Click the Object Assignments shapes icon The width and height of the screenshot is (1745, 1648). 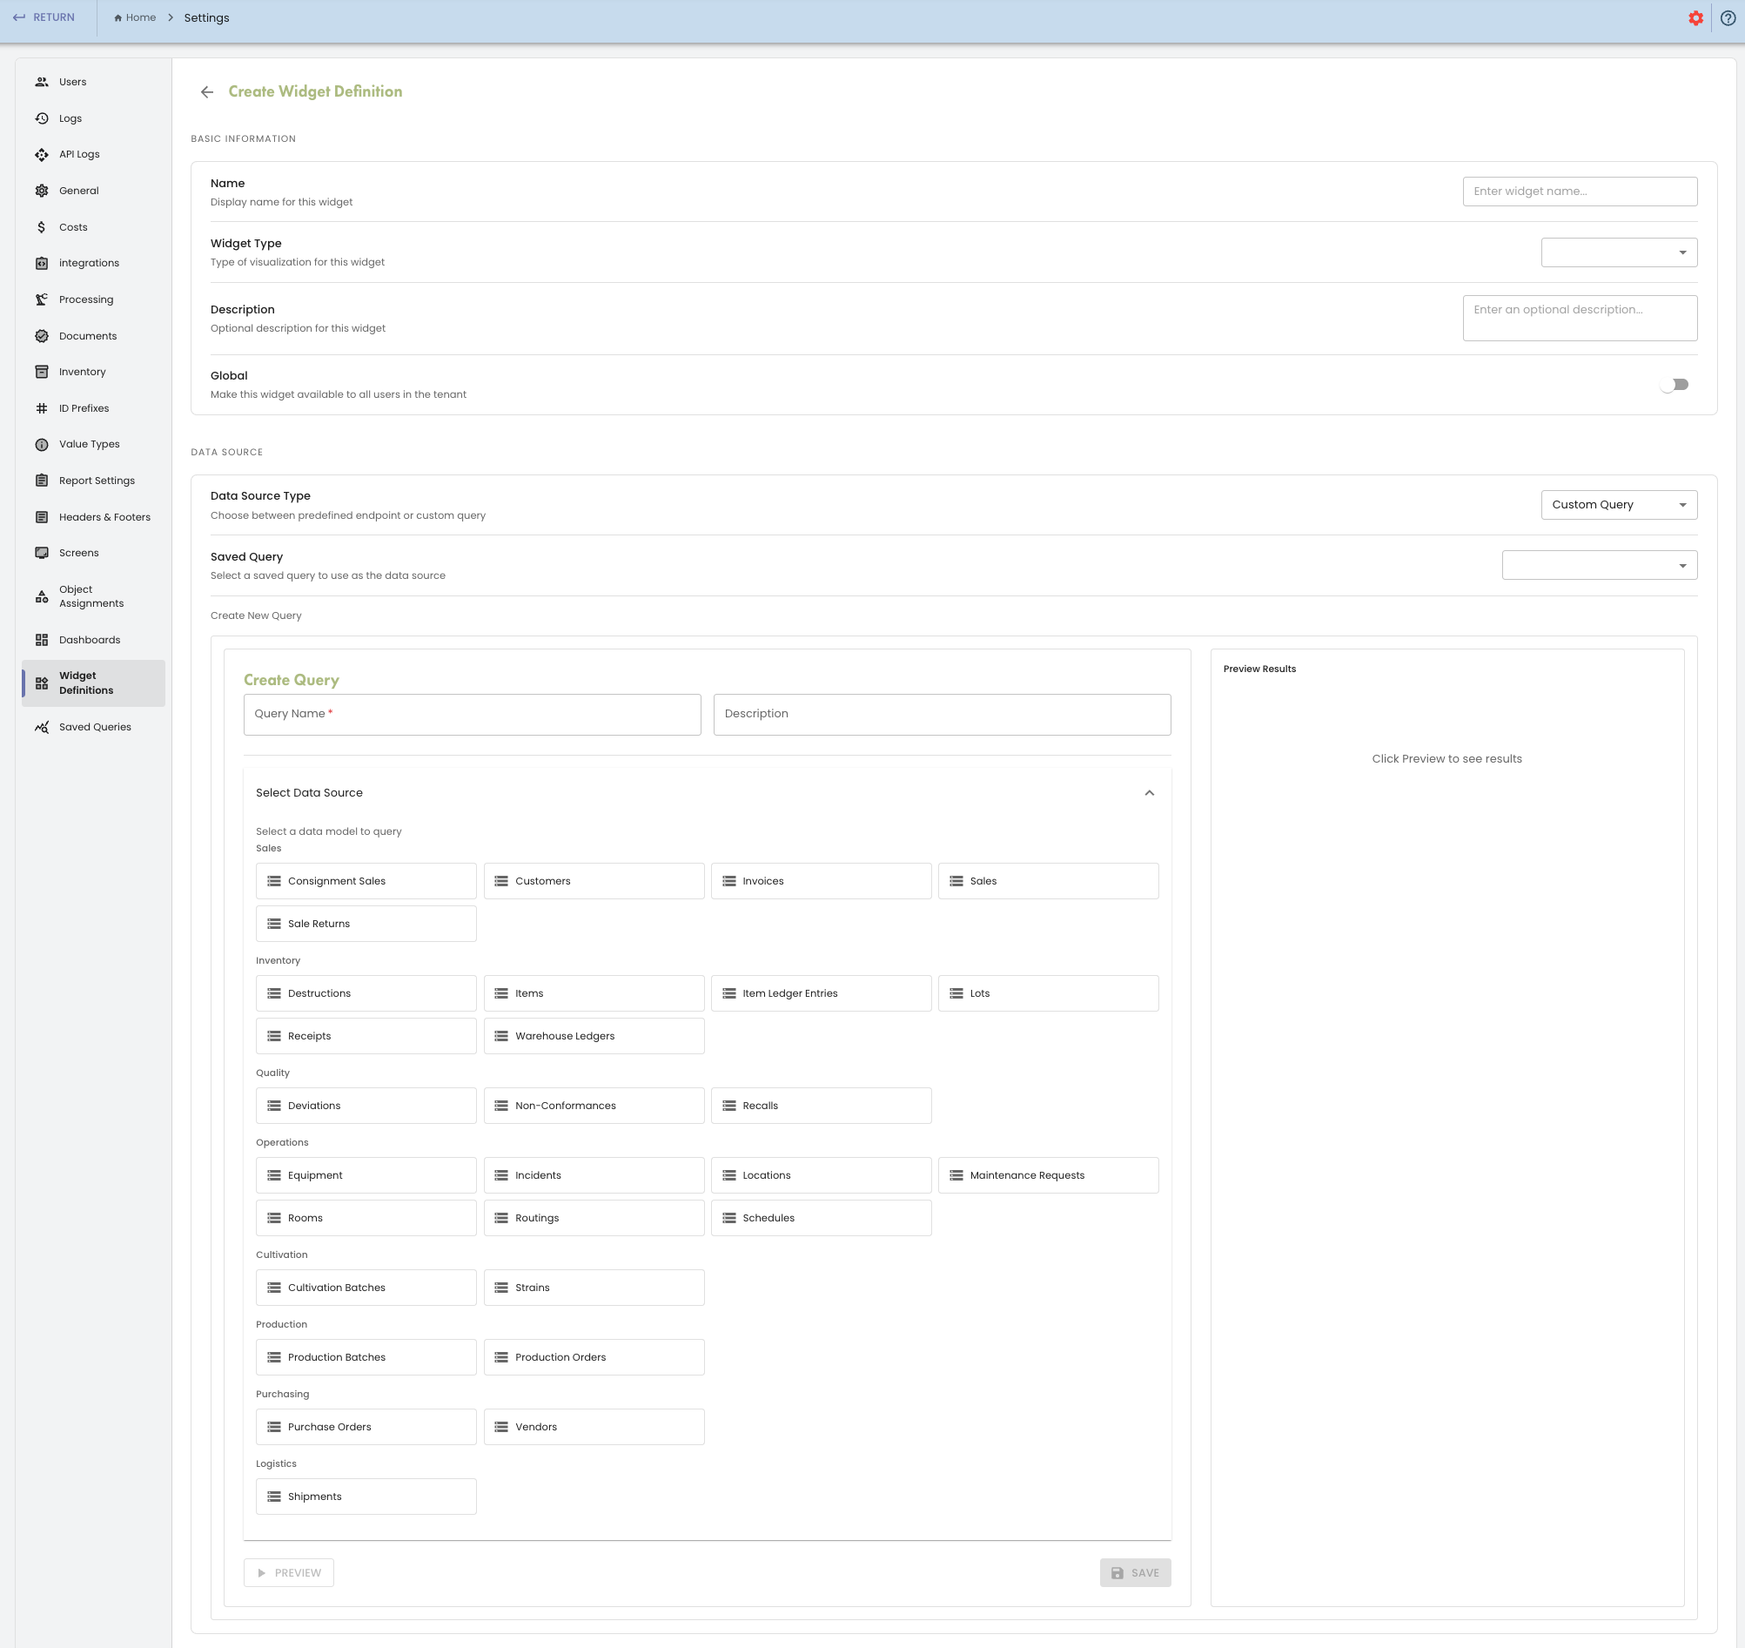click(x=41, y=597)
